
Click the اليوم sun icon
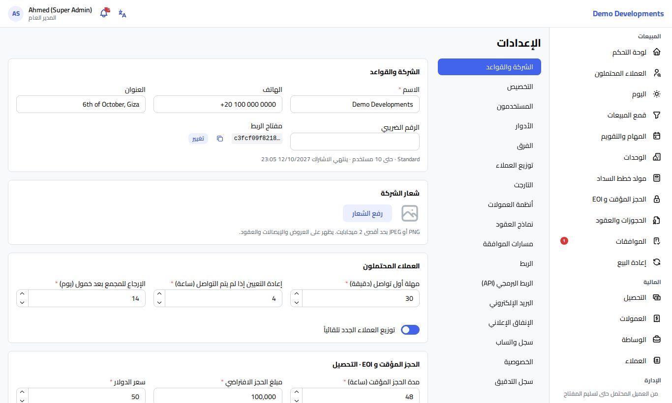click(656, 94)
